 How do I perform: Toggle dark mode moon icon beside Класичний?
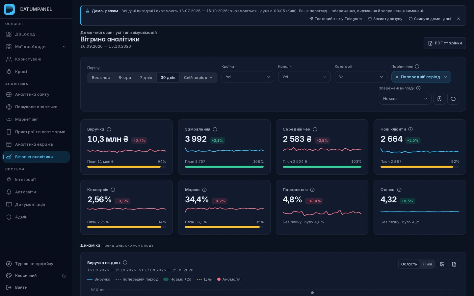tap(64, 276)
